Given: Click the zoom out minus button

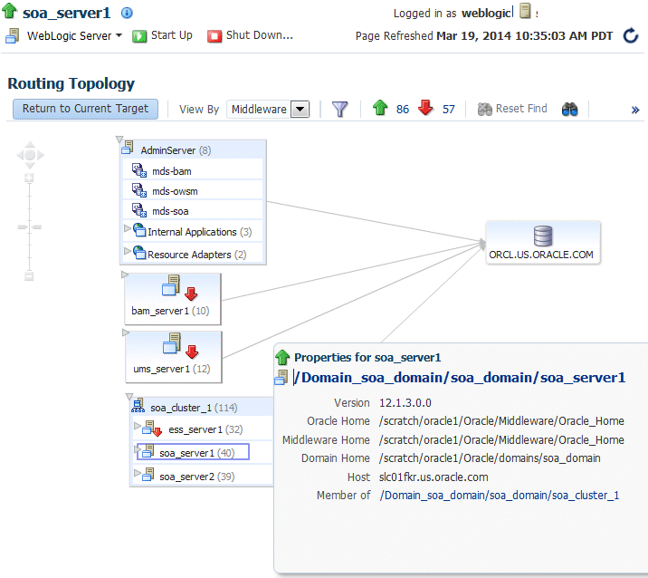Looking at the screenshot, I should pos(29,276).
